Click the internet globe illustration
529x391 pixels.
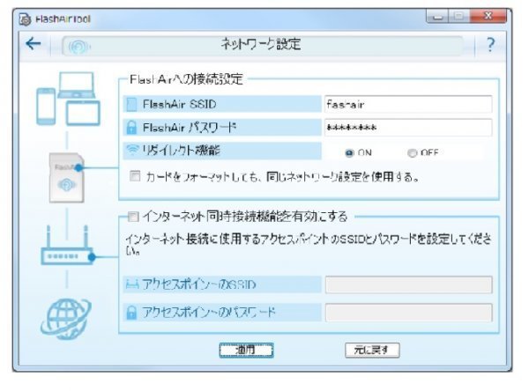[x=66, y=319]
